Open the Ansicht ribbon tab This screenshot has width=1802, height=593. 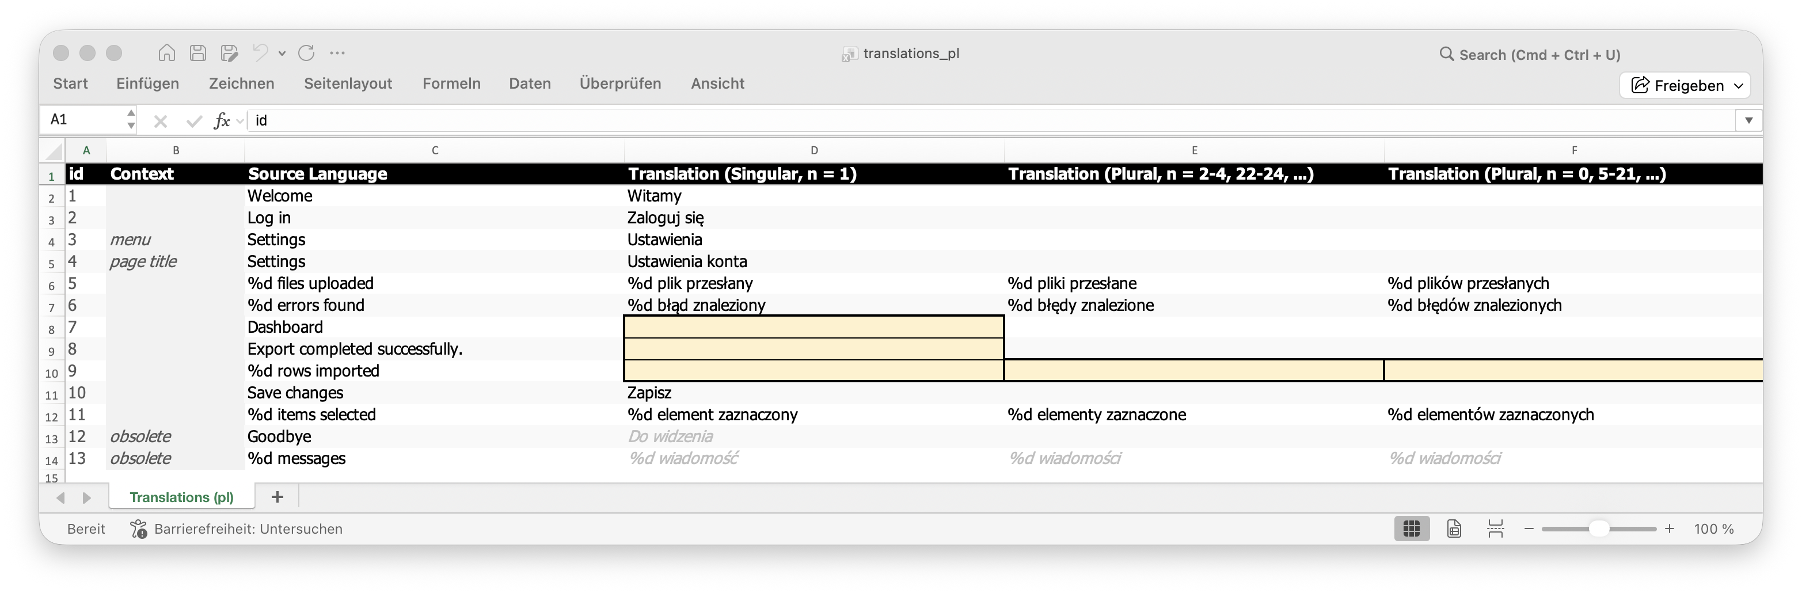(x=718, y=83)
